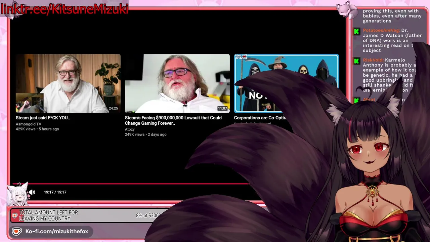Viewport: 430px width, 242px height.
Task: Click the red video progress bar
Action: click(x=131, y=184)
